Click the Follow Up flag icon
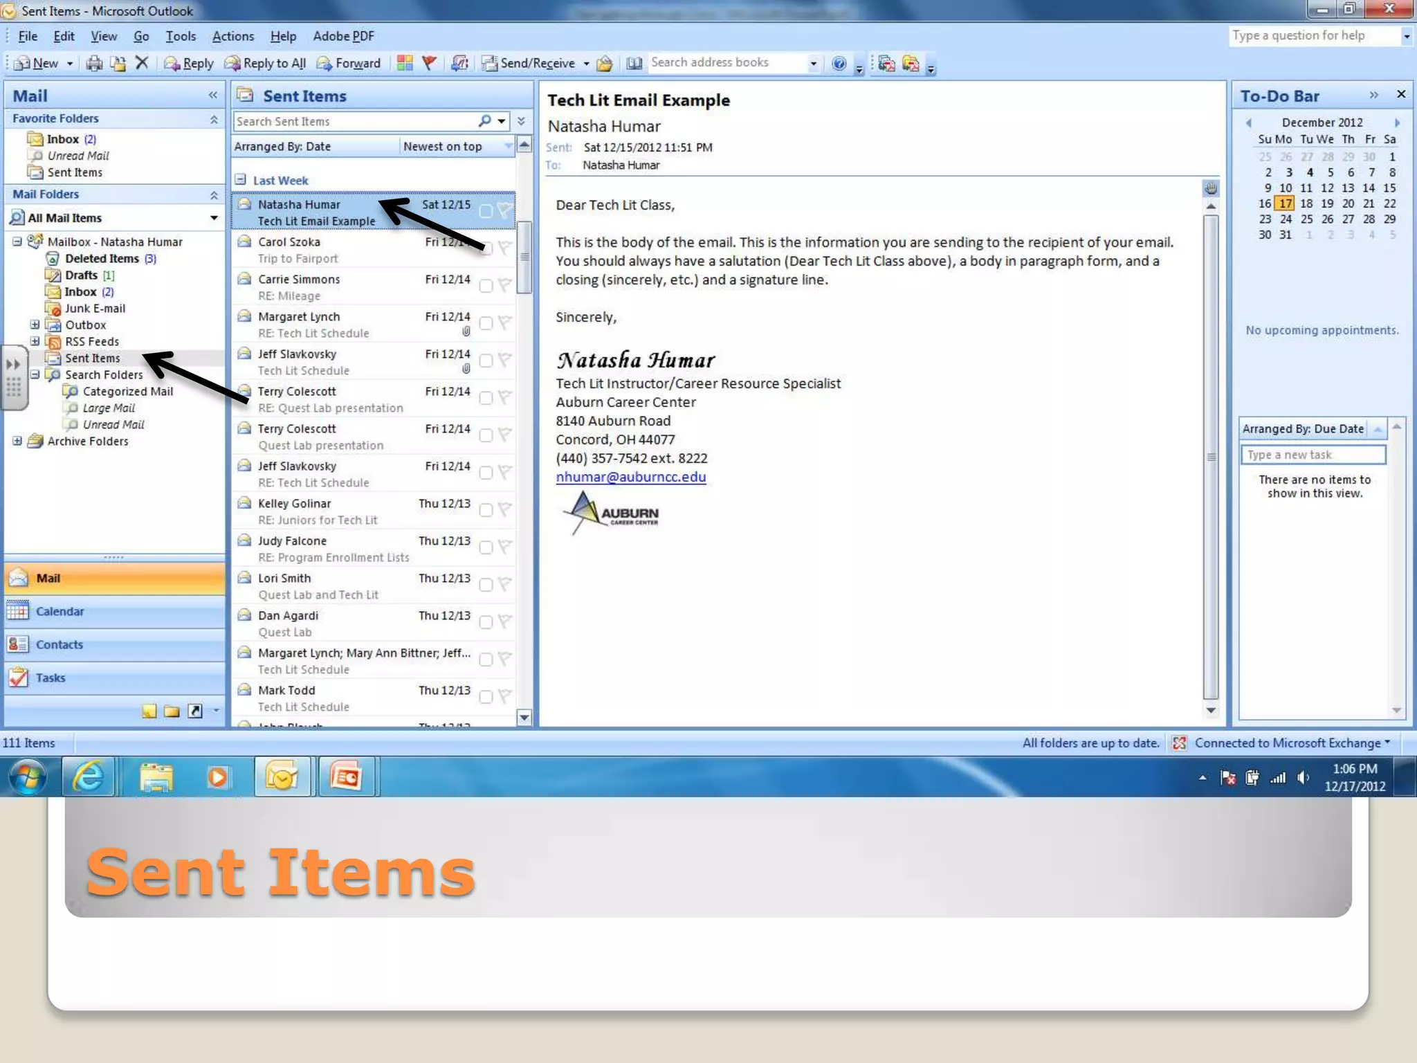 tap(429, 63)
